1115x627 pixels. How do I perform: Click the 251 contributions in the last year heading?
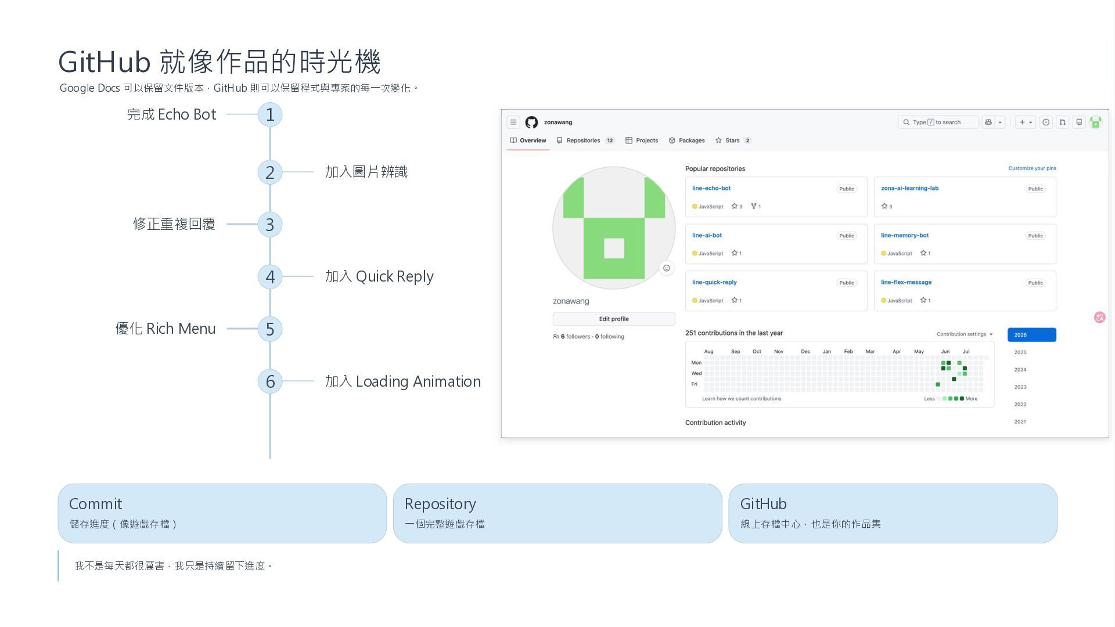tap(734, 333)
